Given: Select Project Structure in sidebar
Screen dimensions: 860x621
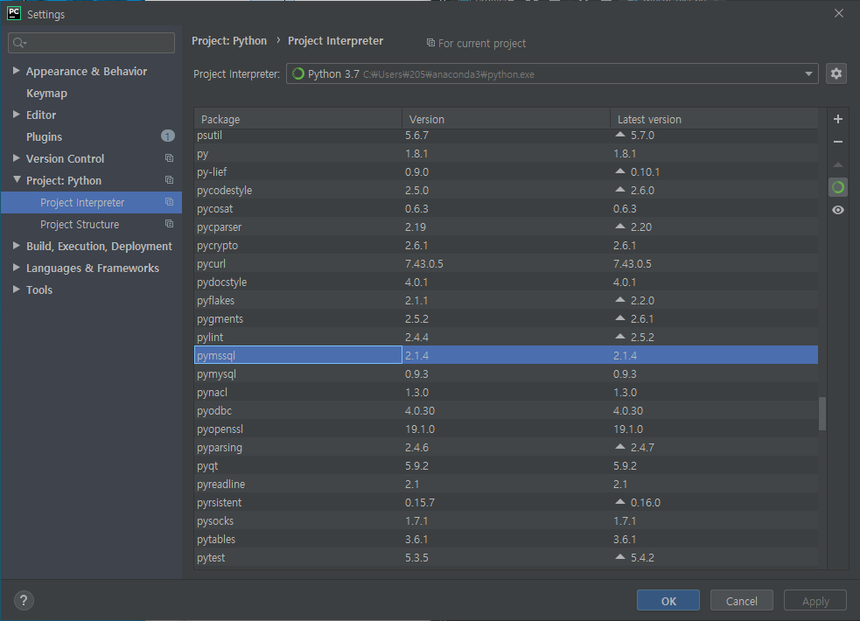Looking at the screenshot, I should [x=91, y=224].
